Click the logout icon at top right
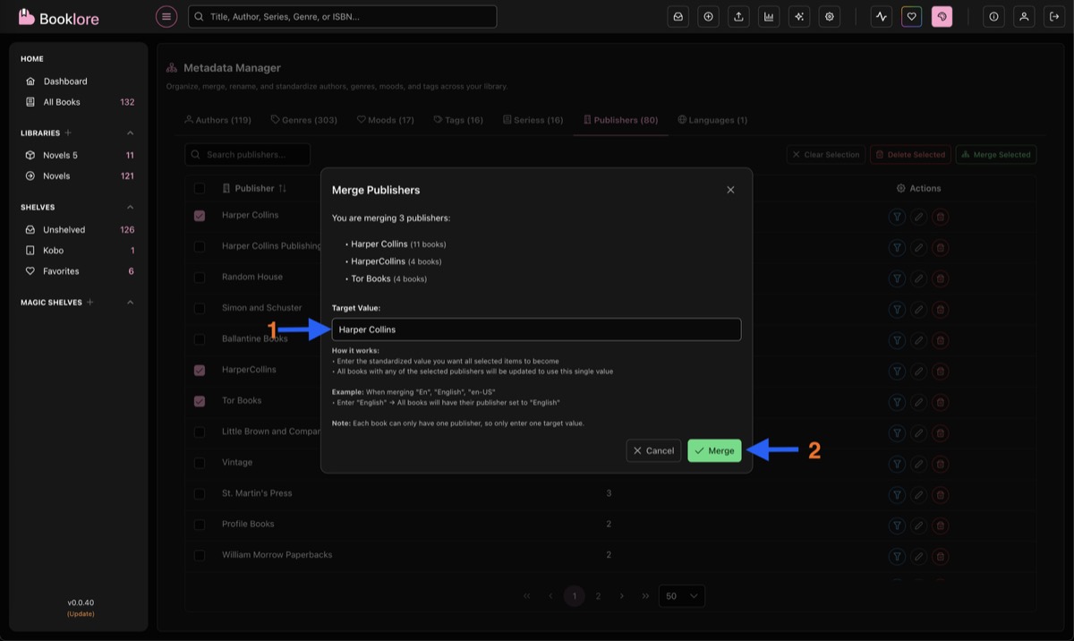The height and width of the screenshot is (641, 1074). pos(1054,16)
